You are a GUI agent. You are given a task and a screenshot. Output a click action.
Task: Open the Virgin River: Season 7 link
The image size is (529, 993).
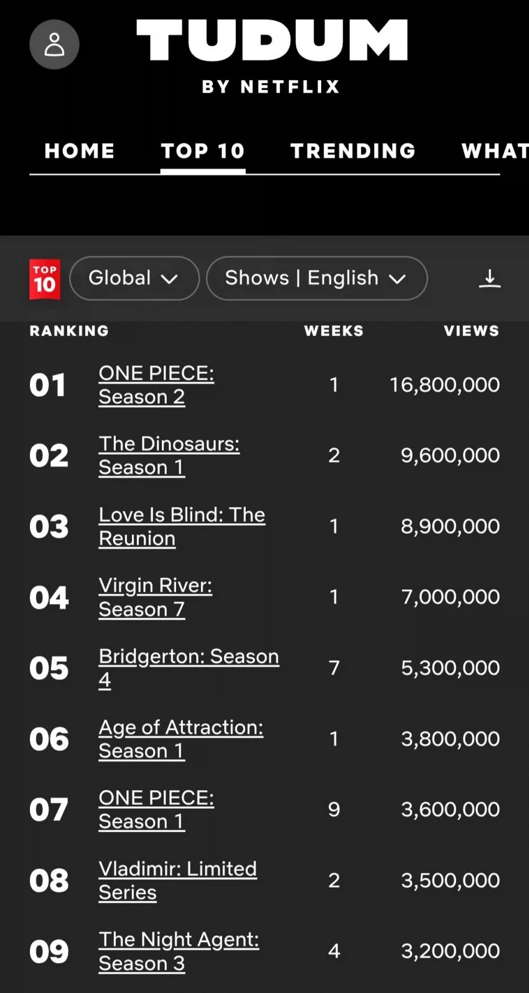(155, 597)
